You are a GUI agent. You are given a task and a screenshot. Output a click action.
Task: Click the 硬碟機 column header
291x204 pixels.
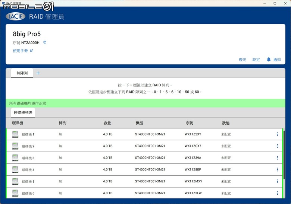18,123
